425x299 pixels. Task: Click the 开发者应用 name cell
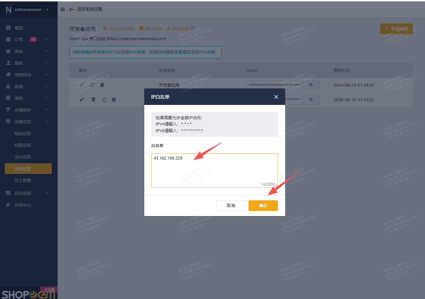click(x=169, y=85)
